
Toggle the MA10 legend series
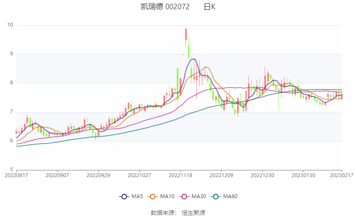tap(161, 196)
